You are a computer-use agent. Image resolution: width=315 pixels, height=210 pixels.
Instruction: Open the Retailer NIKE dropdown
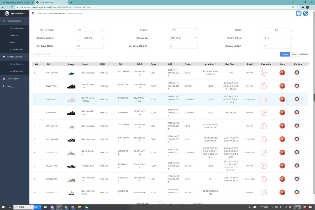183,30
